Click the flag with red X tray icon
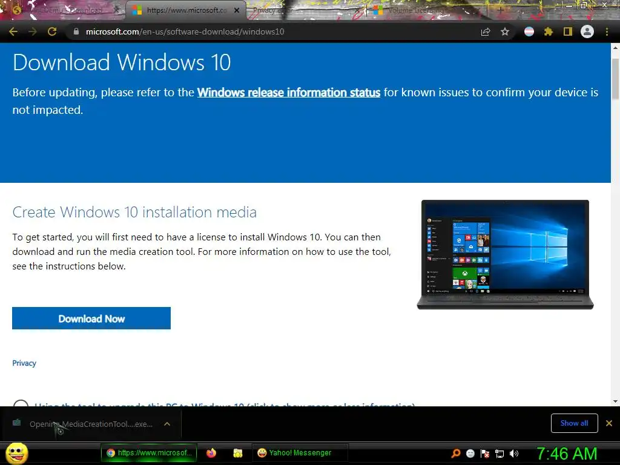Image resolution: width=620 pixels, height=465 pixels. click(x=485, y=453)
